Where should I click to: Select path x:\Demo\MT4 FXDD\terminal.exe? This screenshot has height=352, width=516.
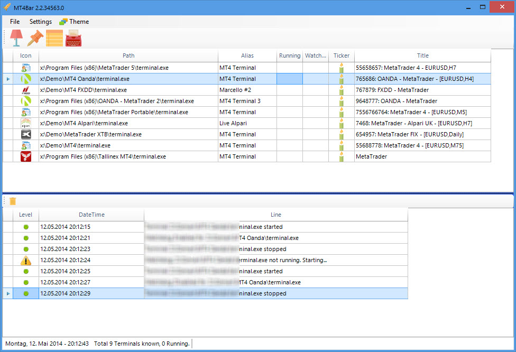[128, 90]
